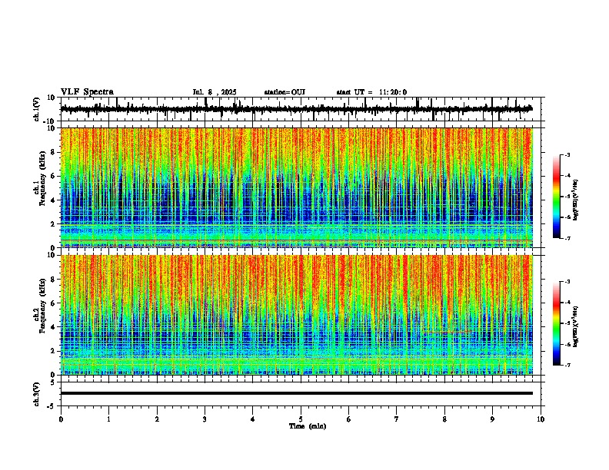Click the "-7" tick on ch.2 colorbar
Viewport: 609px width, 470px height.
[567, 365]
